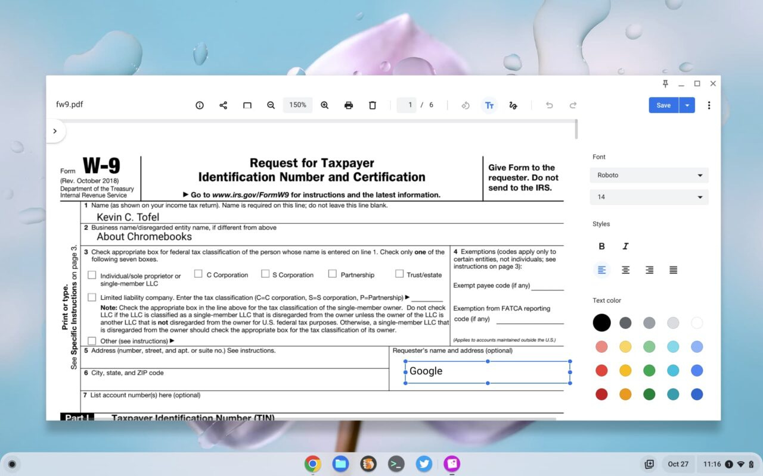Zoom out with the minus magnifier

(x=271, y=105)
